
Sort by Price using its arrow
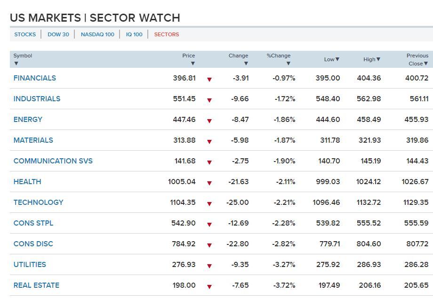pyautogui.click(x=192, y=64)
